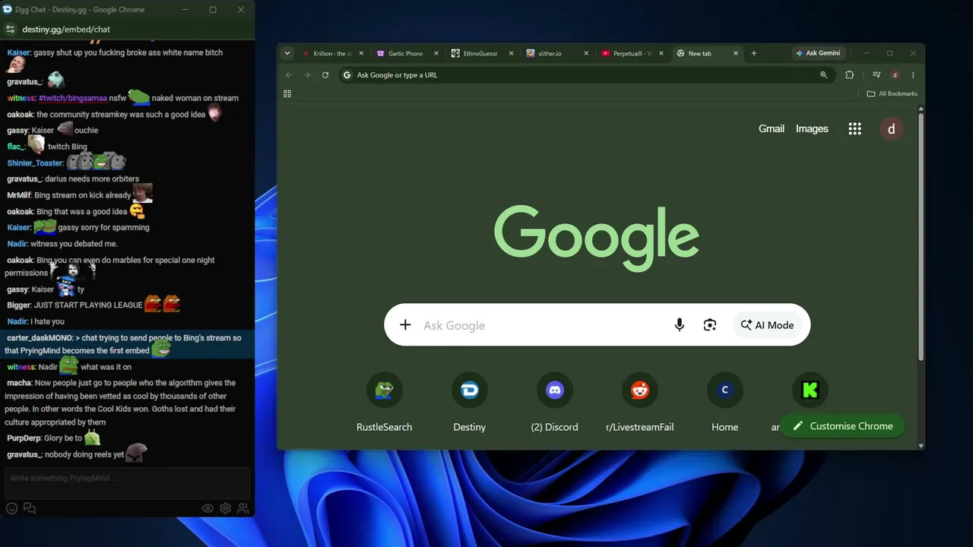Click username MrMilf in chat
Image resolution: width=973 pixels, height=547 pixels.
[x=19, y=195]
